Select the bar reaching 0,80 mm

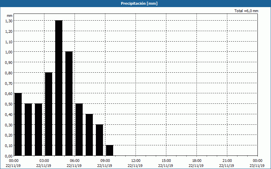(x=48, y=114)
